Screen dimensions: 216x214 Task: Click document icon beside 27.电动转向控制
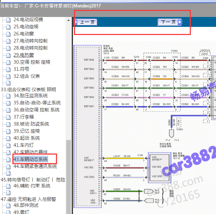click(x=8, y=41)
